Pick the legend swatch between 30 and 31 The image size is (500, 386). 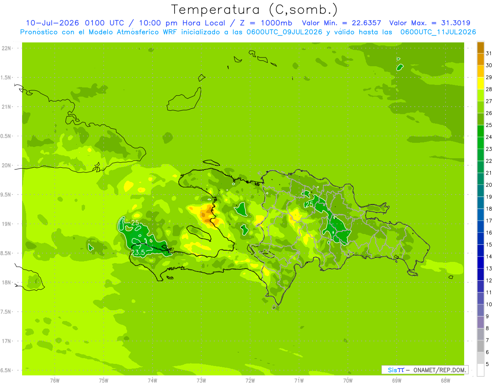point(480,60)
